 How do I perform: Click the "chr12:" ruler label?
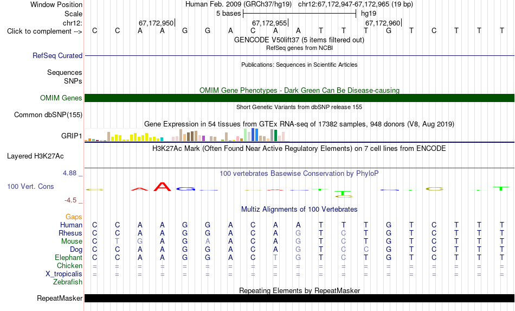pyautogui.click(x=72, y=23)
